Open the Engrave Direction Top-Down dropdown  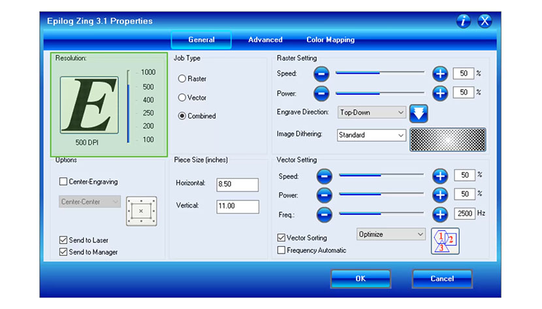pyautogui.click(x=372, y=112)
